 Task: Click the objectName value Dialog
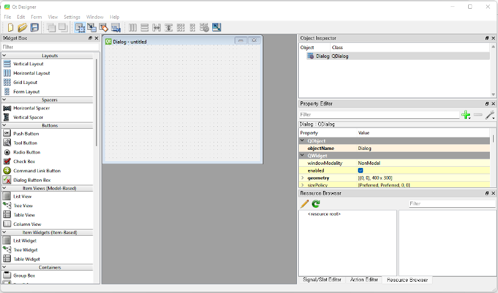365,148
